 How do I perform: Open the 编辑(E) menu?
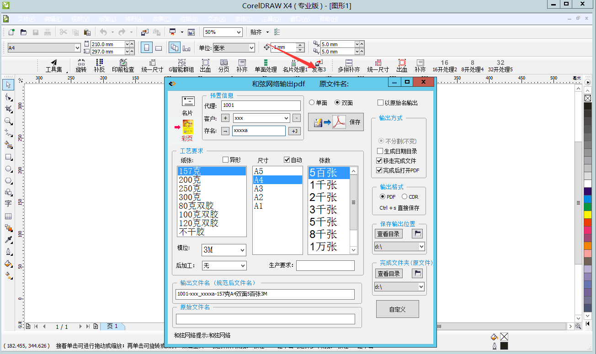click(x=53, y=19)
